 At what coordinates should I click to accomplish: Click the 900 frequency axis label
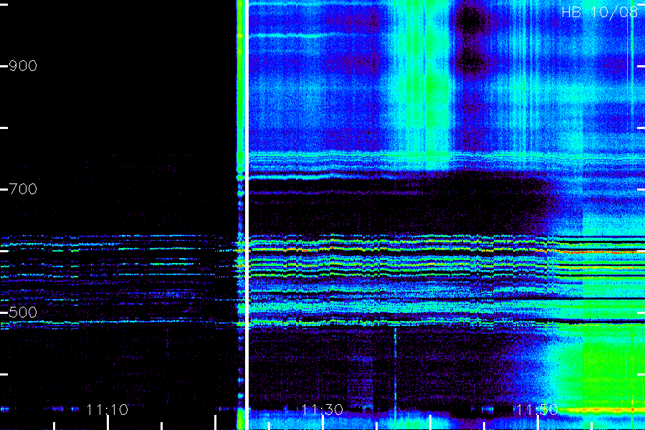click(23, 66)
